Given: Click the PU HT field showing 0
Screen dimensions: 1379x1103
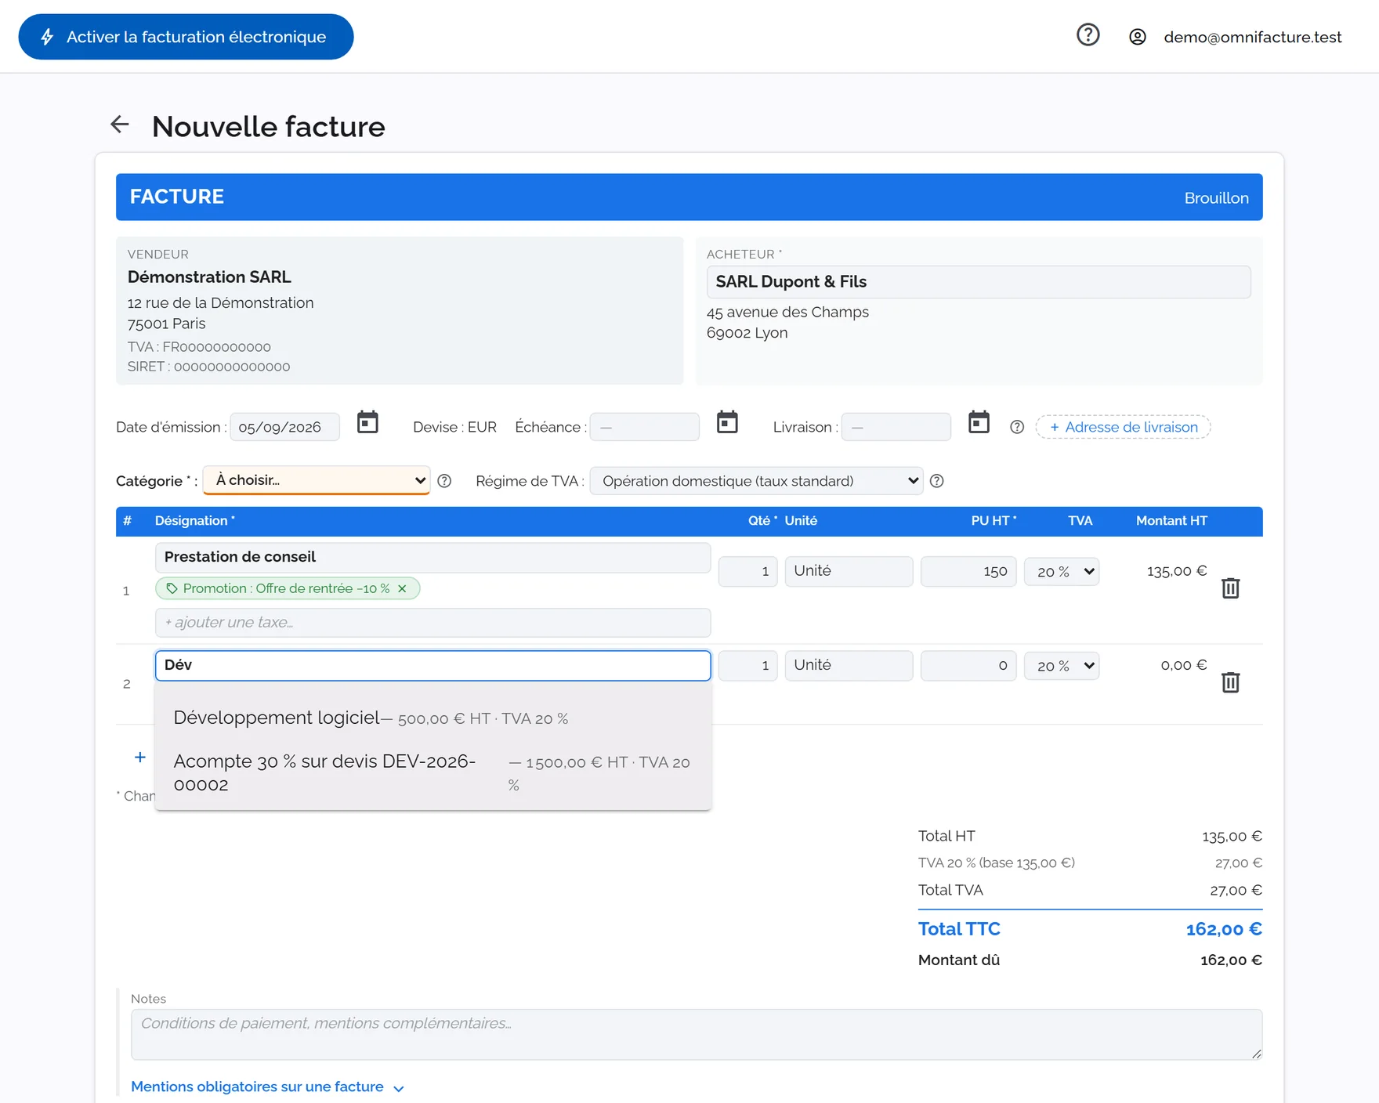Looking at the screenshot, I should [968, 666].
